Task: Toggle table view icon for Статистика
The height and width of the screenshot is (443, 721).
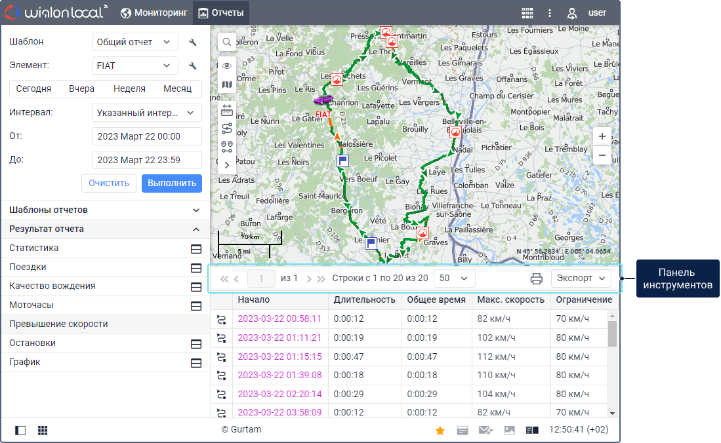Action: 196,249
